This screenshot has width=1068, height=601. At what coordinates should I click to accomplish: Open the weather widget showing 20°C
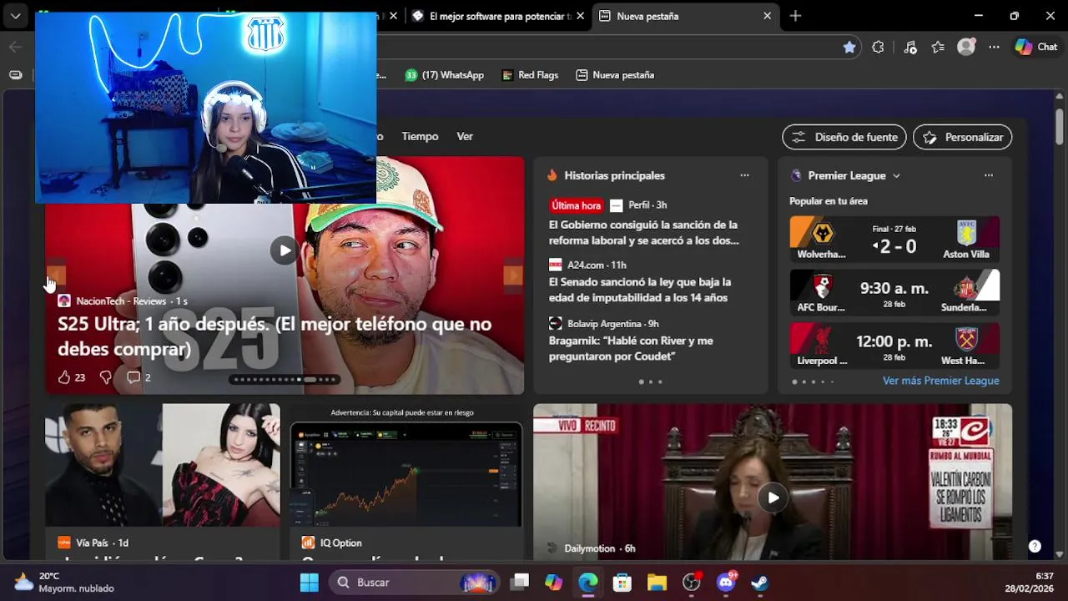[x=64, y=582]
